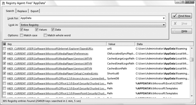Uncheck the MTVN CachedIconPath row checkbox
The height and width of the screenshot is (105, 196).
tap(4, 68)
